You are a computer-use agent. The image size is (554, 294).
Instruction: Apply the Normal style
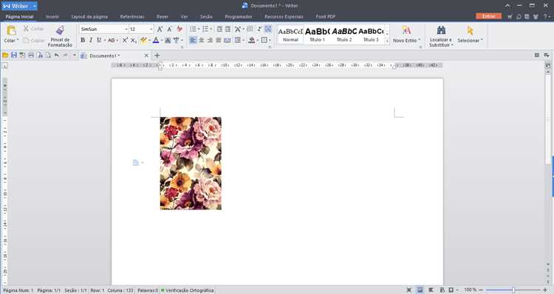pos(290,35)
